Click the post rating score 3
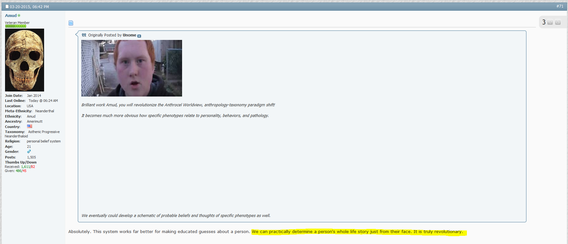Screen dimensions: 568x244 pos(544,22)
